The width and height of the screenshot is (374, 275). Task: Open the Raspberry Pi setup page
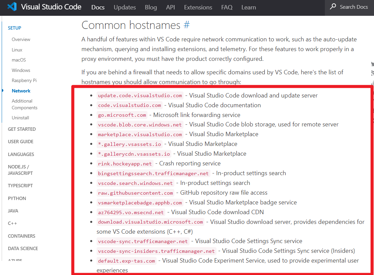click(24, 81)
